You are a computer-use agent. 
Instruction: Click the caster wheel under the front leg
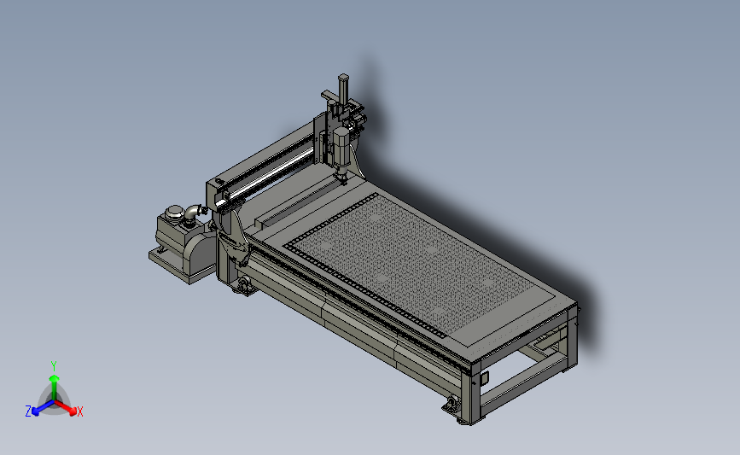point(452,405)
